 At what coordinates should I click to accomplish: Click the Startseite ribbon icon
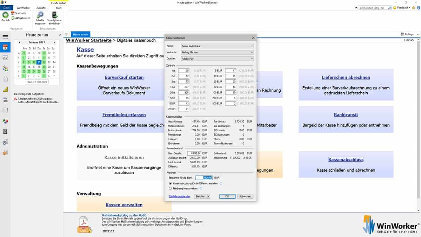[x=13, y=13]
